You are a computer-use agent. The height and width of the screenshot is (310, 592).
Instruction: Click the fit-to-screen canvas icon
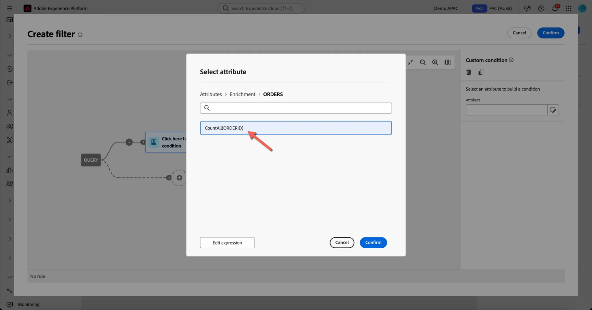click(410, 62)
